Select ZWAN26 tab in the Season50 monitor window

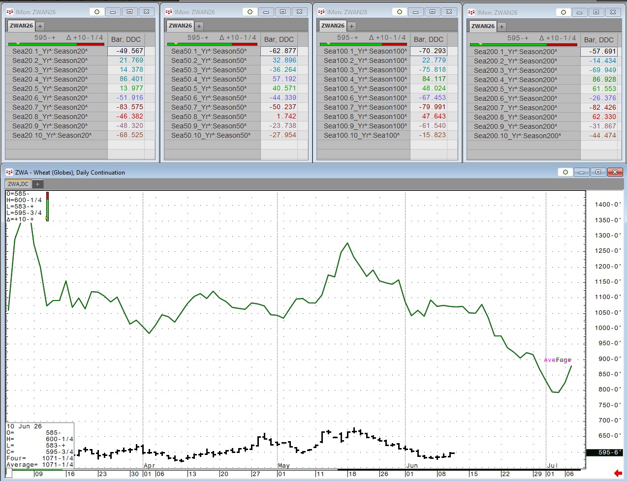[180, 26]
